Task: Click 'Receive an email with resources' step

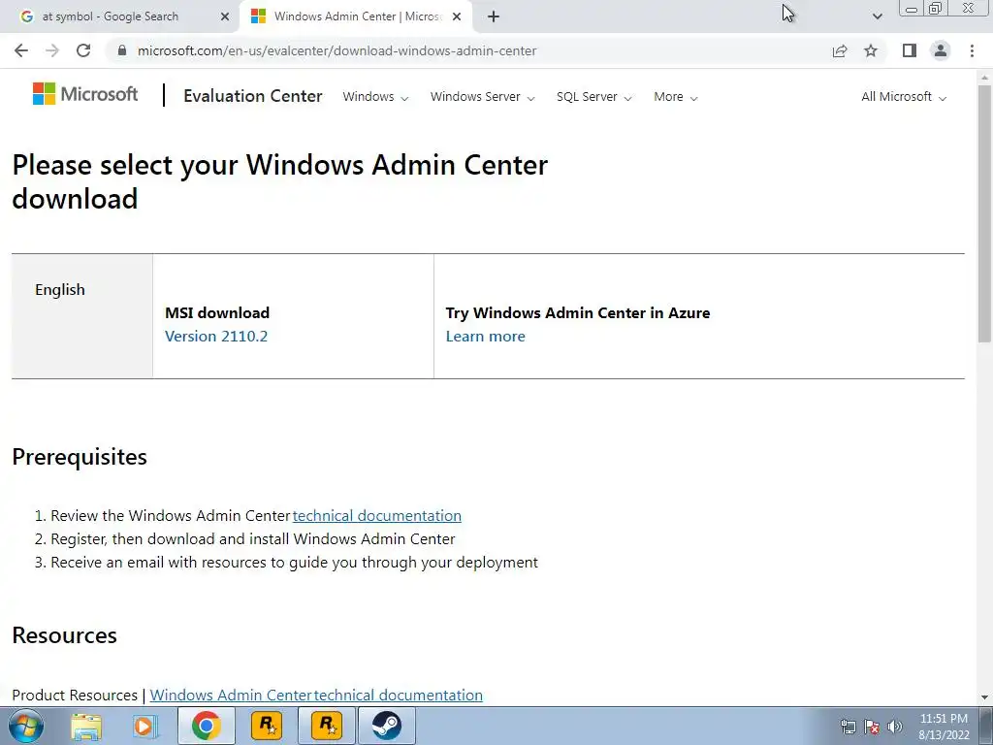Action: tap(295, 563)
